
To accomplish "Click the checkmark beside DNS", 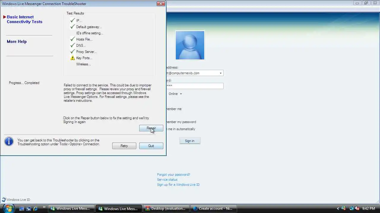I will click(x=72, y=45).
